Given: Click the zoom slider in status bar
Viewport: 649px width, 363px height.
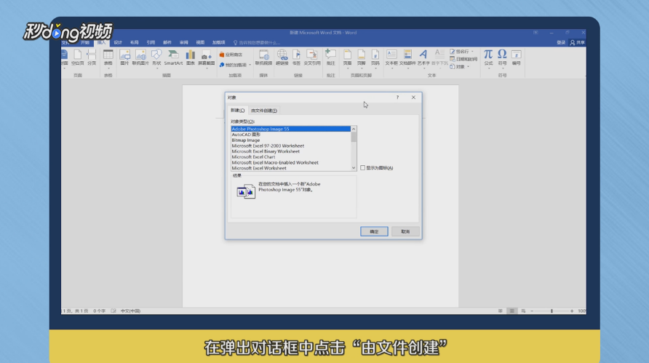Looking at the screenshot, I should [552, 311].
